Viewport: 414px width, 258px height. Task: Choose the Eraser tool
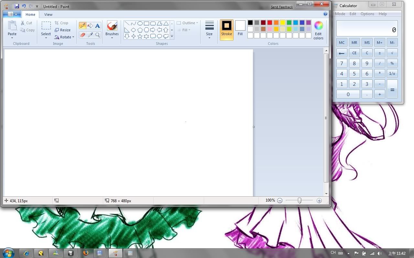click(x=82, y=35)
